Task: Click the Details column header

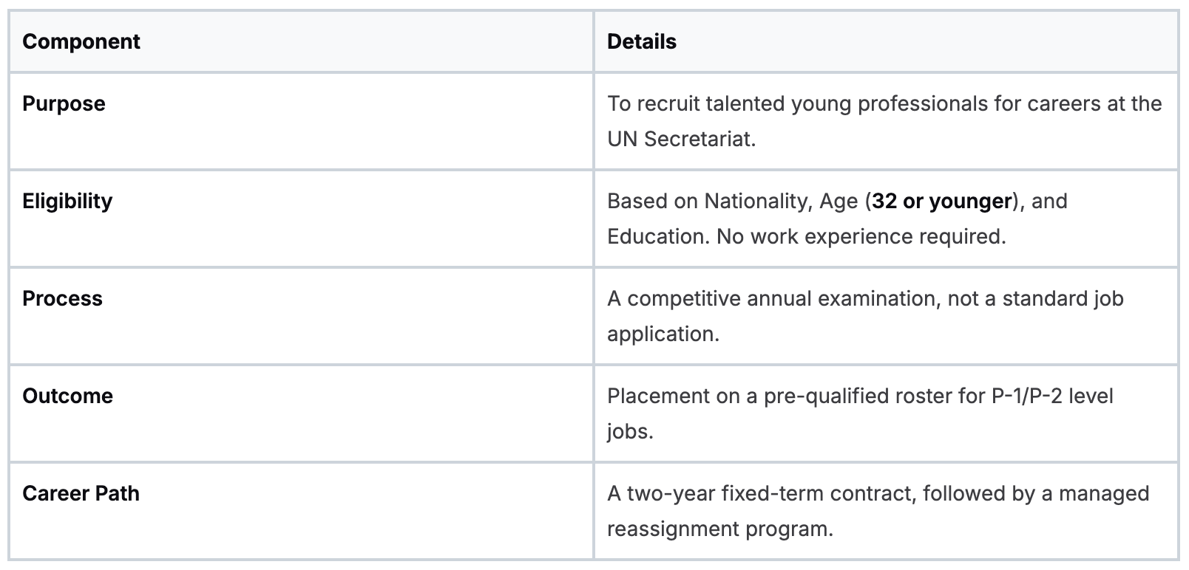Action: click(641, 41)
